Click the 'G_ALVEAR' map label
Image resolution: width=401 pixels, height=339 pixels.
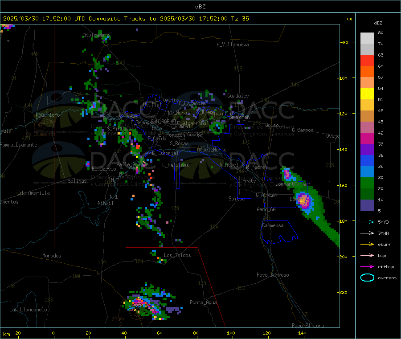coord(266,195)
